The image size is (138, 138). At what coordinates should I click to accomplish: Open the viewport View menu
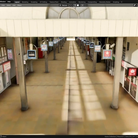pos(3,5)
